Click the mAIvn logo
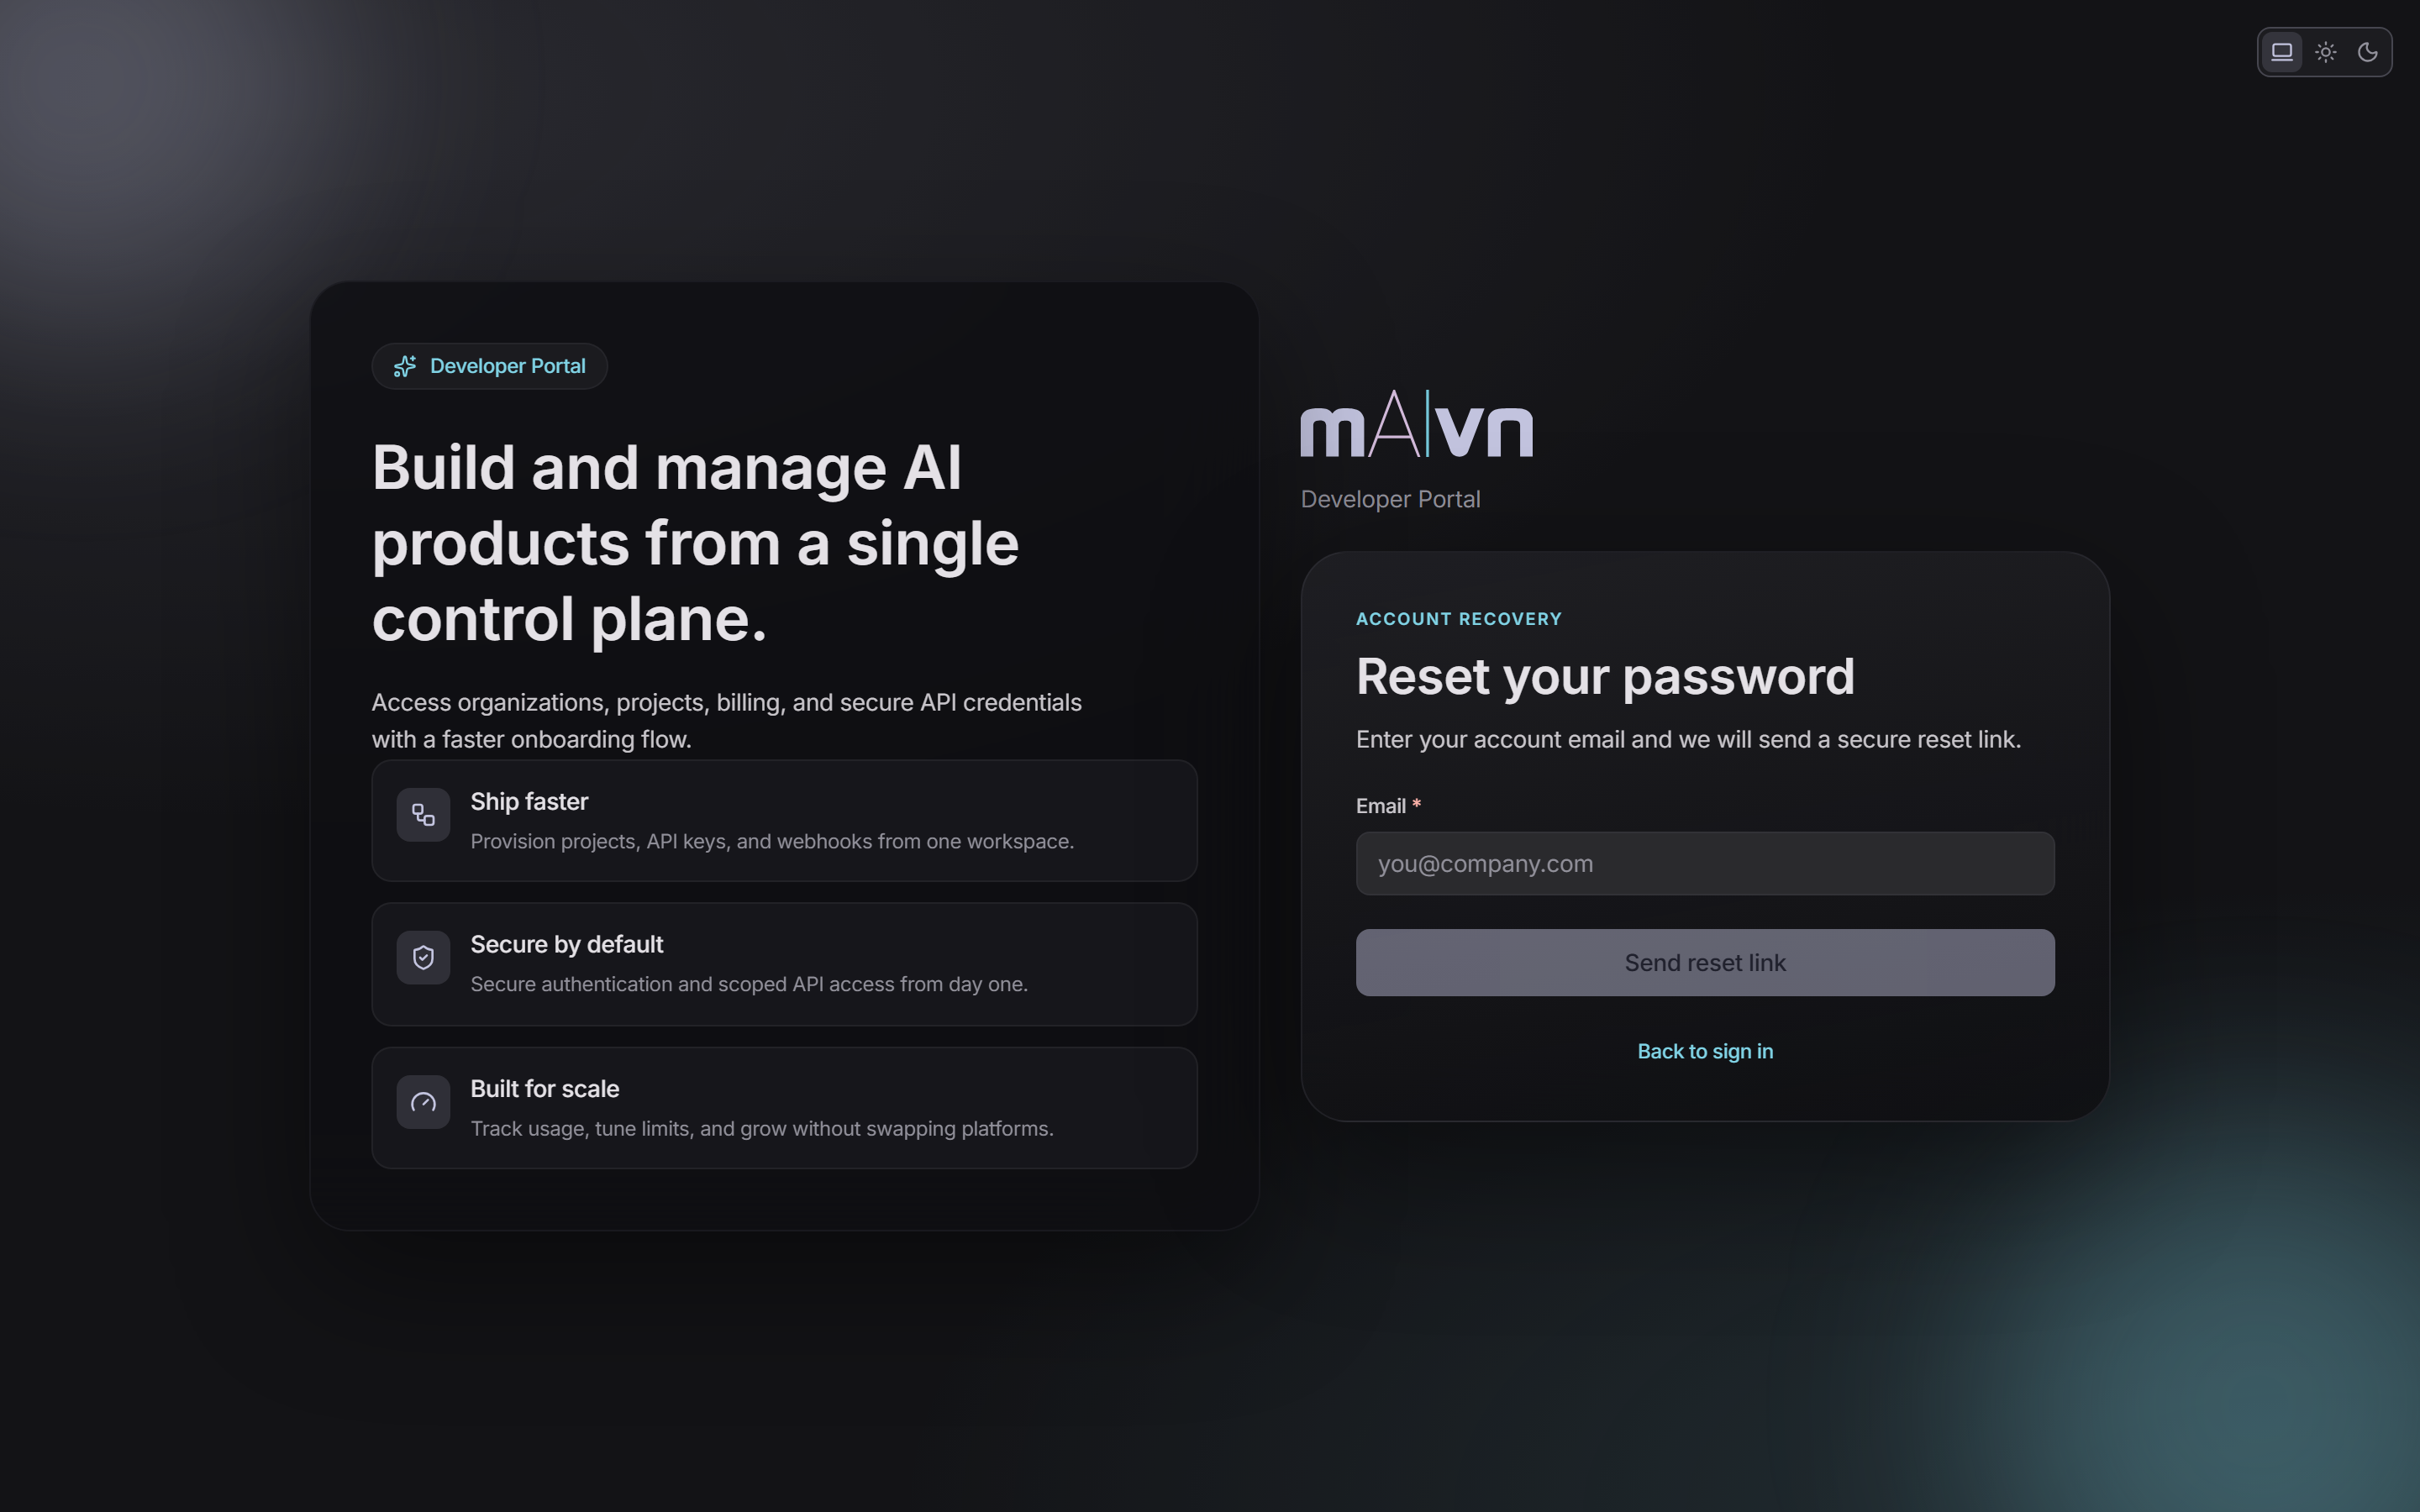 pos(1416,424)
